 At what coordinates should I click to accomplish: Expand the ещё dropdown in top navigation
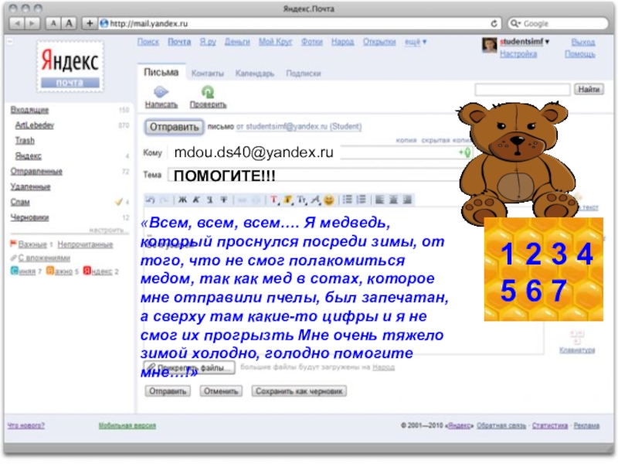(414, 42)
